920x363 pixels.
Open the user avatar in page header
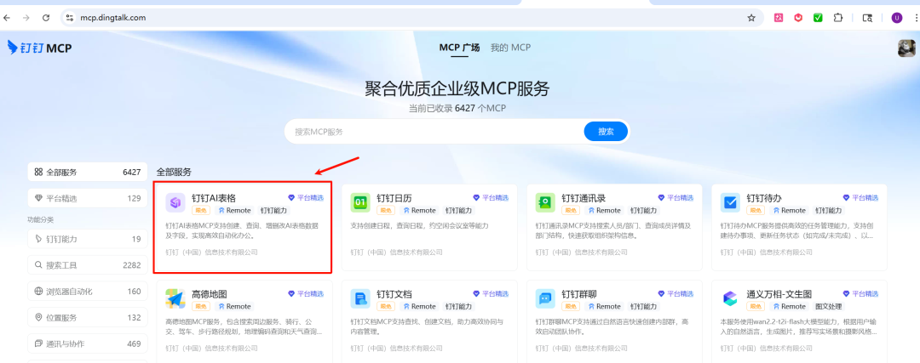906,48
